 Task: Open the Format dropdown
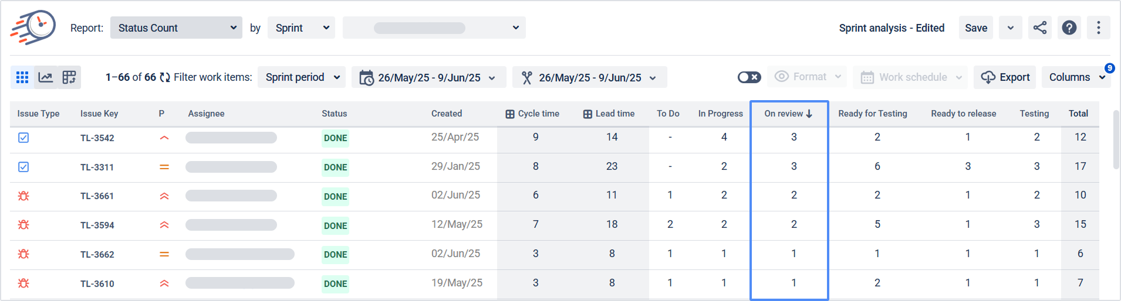pos(807,77)
